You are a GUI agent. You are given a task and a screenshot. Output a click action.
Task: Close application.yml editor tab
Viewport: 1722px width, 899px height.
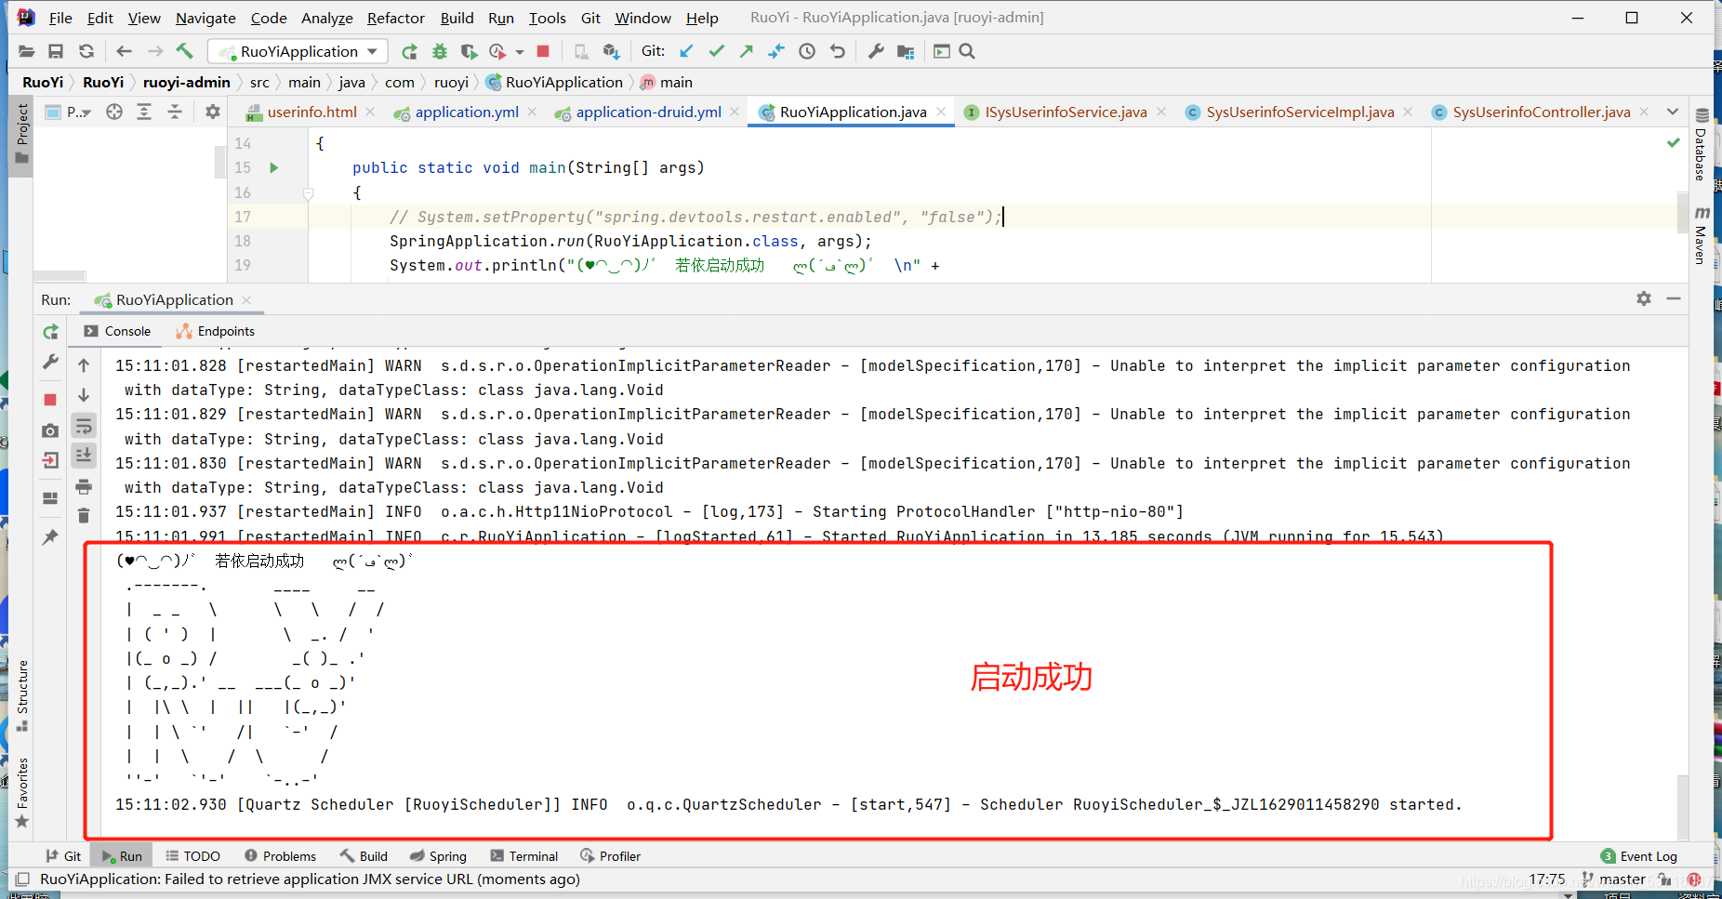click(532, 112)
